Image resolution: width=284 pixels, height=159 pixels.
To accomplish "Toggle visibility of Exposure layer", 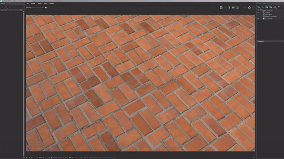I will click(x=258, y=12).
